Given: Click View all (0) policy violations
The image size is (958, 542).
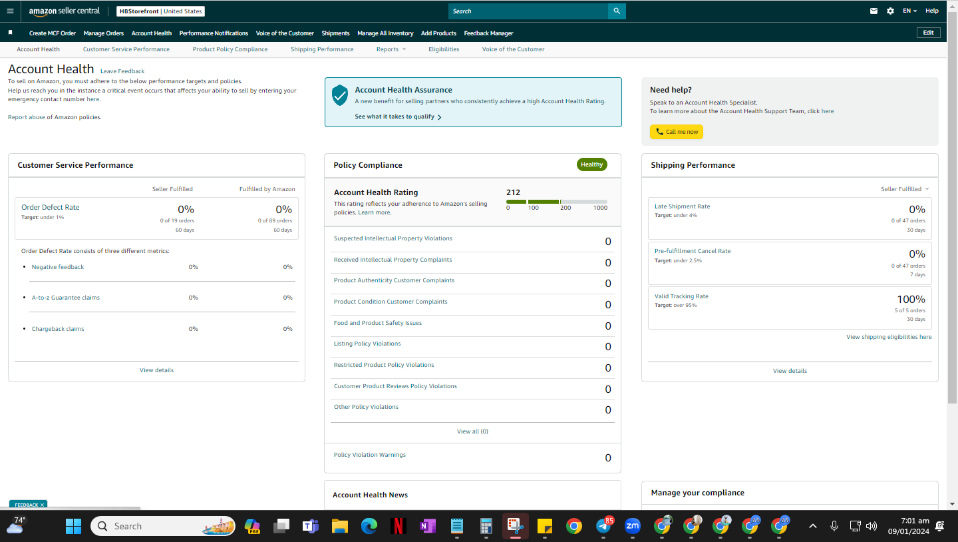Looking at the screenshot, I should click(472, 431).
